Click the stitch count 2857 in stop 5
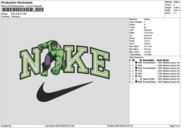Screen dimensions: 181x128 (140, 74)
